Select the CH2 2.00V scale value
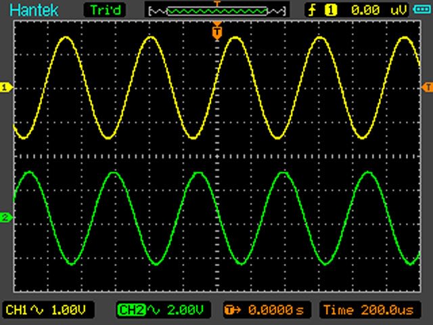The width and height of the screenshot is (433, 325). click(x=185, y=310)
